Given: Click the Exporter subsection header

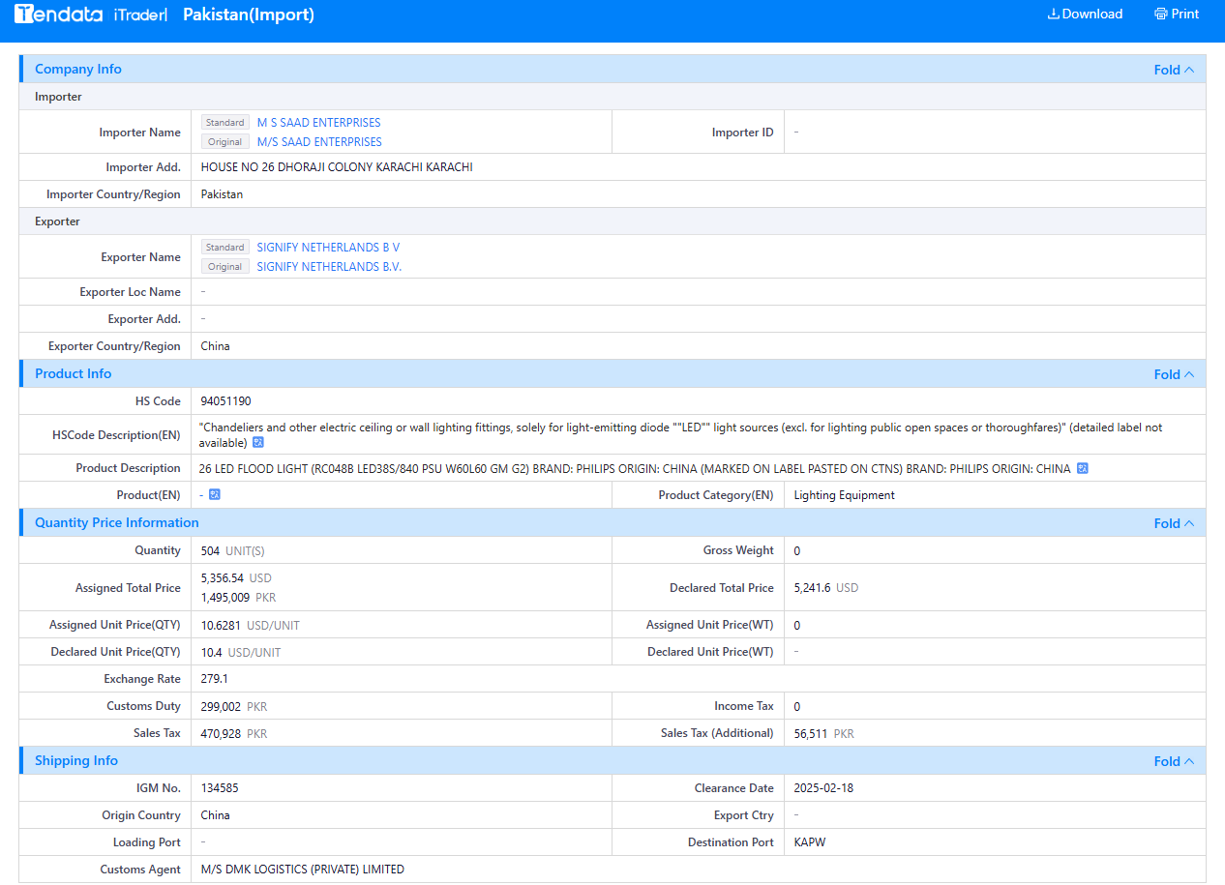Looking at the screenshot, I should (x=57, y=221).
